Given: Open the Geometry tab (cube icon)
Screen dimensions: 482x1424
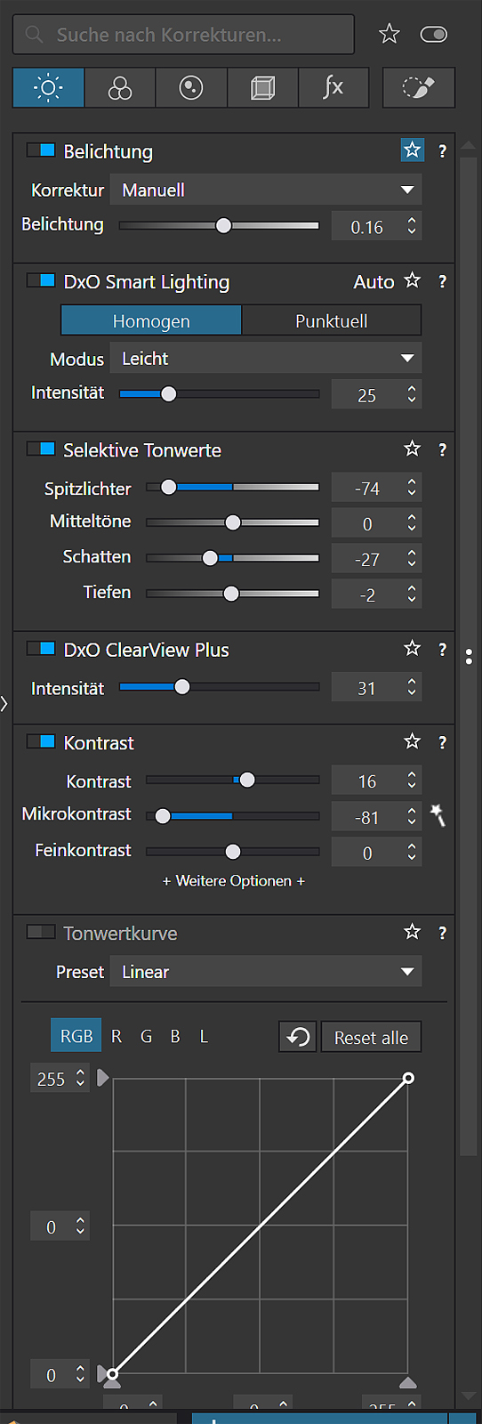Looking at the screenshot, I should [262, 87].
